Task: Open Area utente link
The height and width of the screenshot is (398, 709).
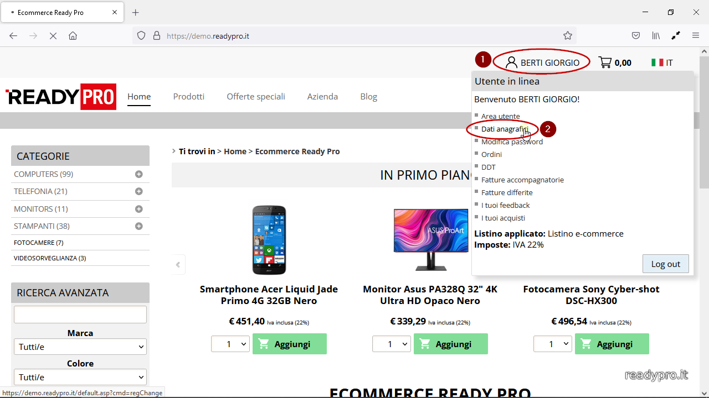Action: click(501, 116)
